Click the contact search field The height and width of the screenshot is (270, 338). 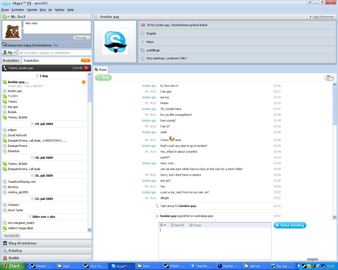(55, 52)
